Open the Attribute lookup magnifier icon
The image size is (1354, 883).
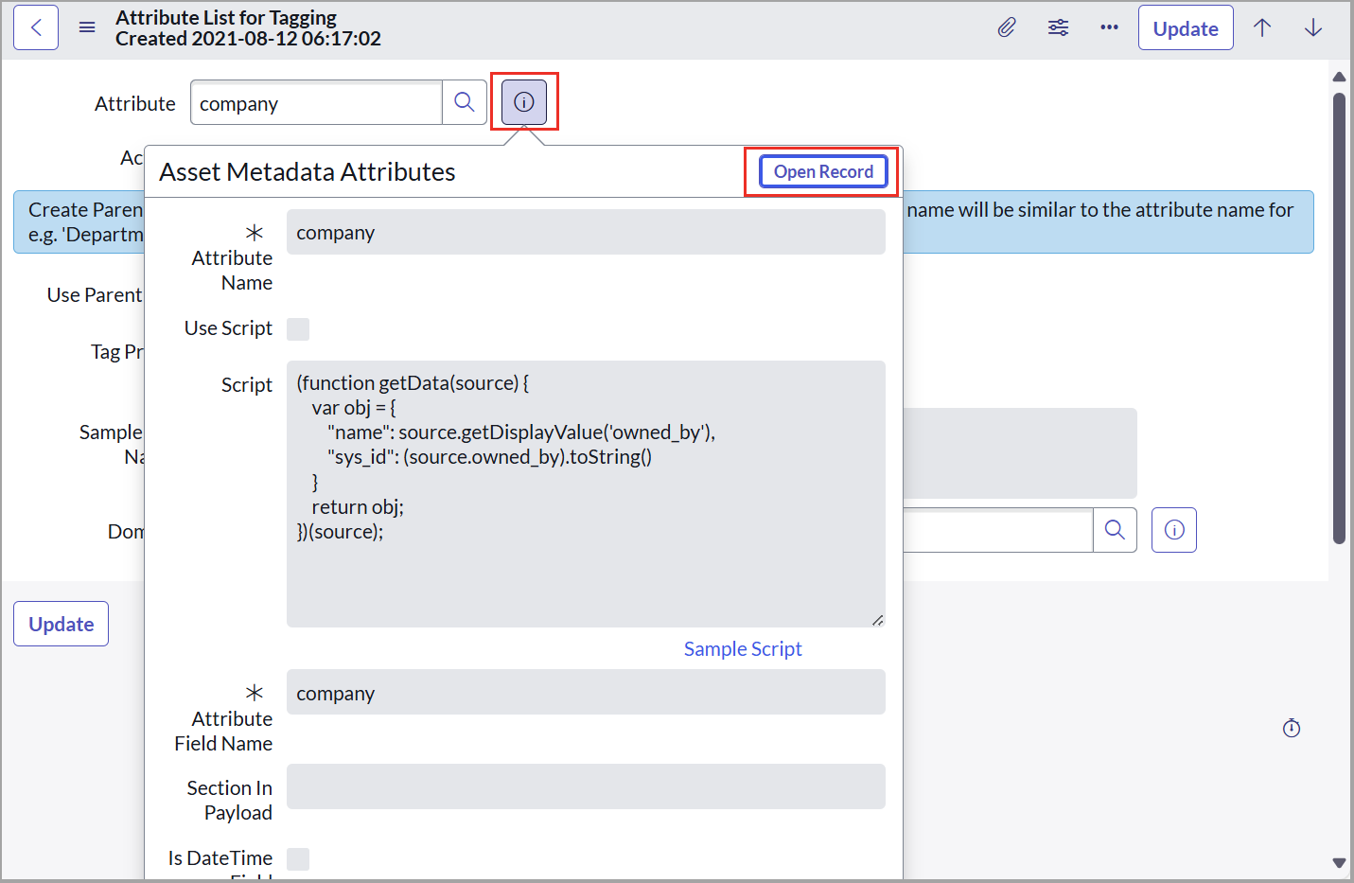[465, 102]
